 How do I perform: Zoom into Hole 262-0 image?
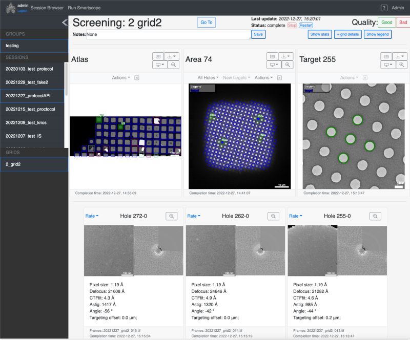pyautogui.click(x=273, y=216)
